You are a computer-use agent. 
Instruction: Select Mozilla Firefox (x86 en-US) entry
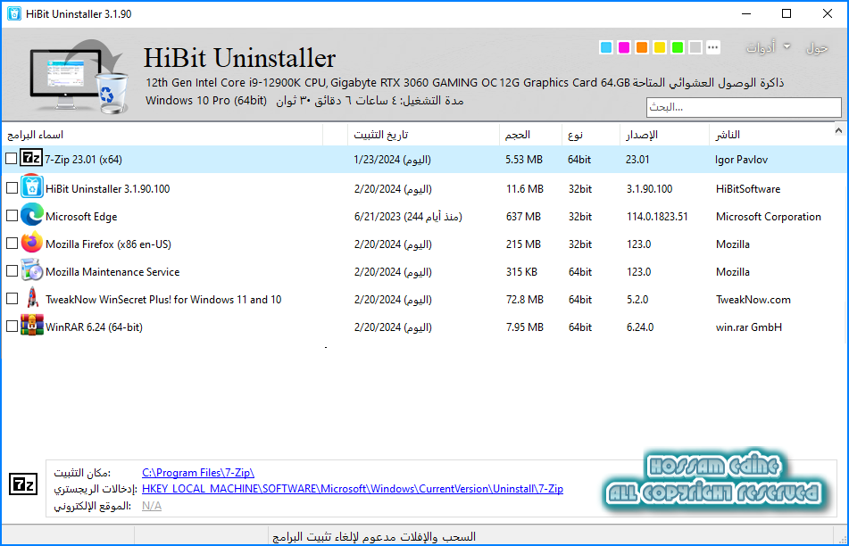coord(108,244)
